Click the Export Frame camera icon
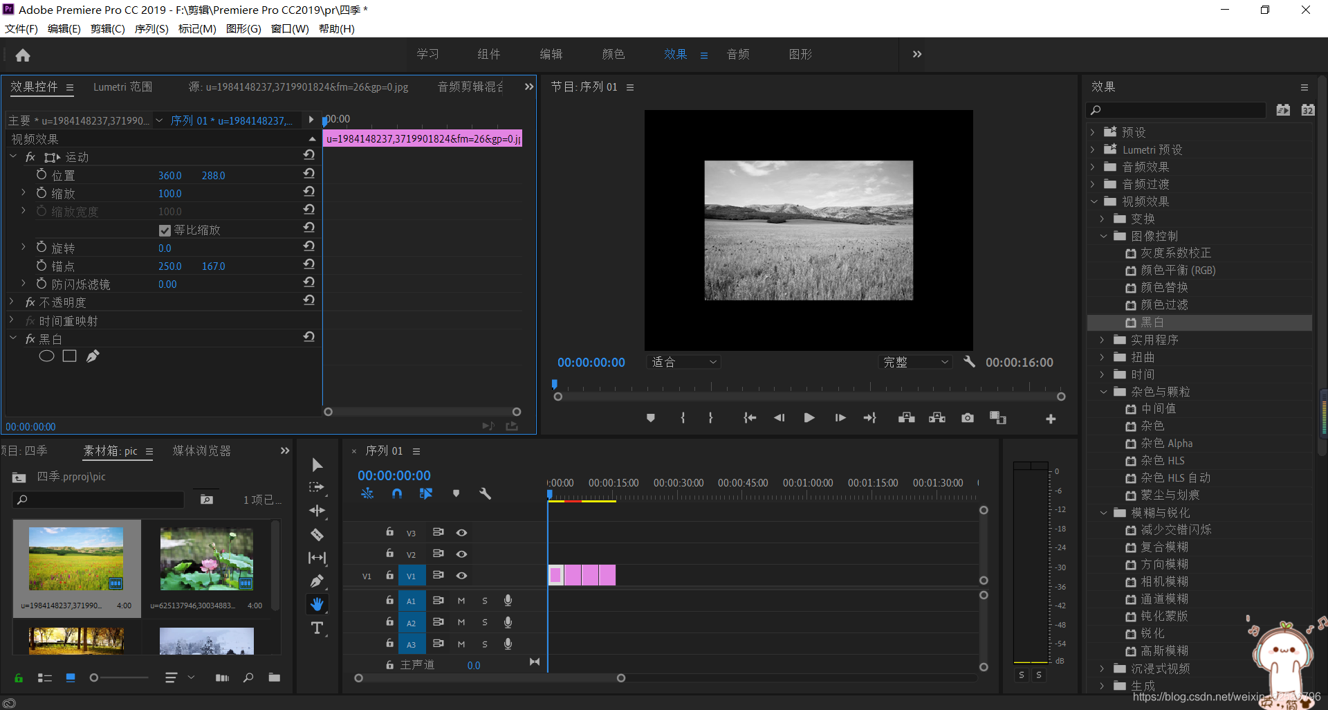The width and height of the screenshot is (1328, 710). 968,418
